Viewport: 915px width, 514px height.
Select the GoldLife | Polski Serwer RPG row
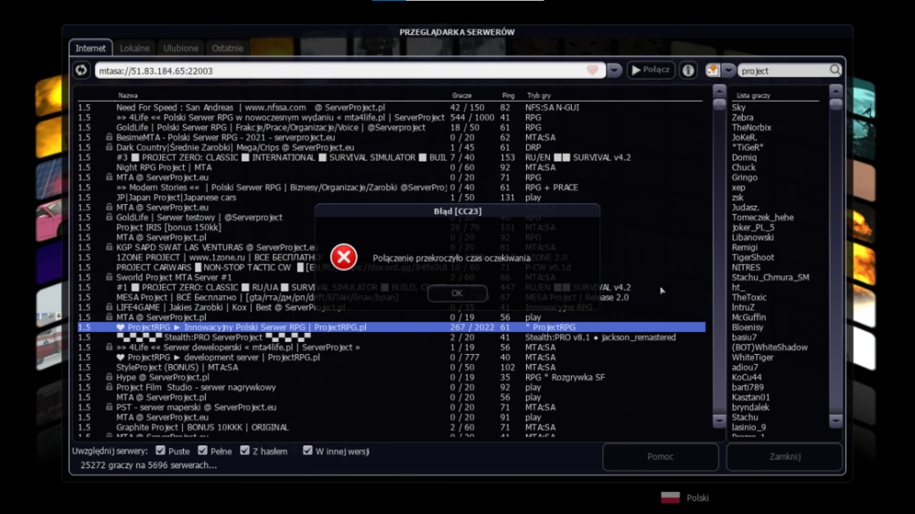click(391, 127)
